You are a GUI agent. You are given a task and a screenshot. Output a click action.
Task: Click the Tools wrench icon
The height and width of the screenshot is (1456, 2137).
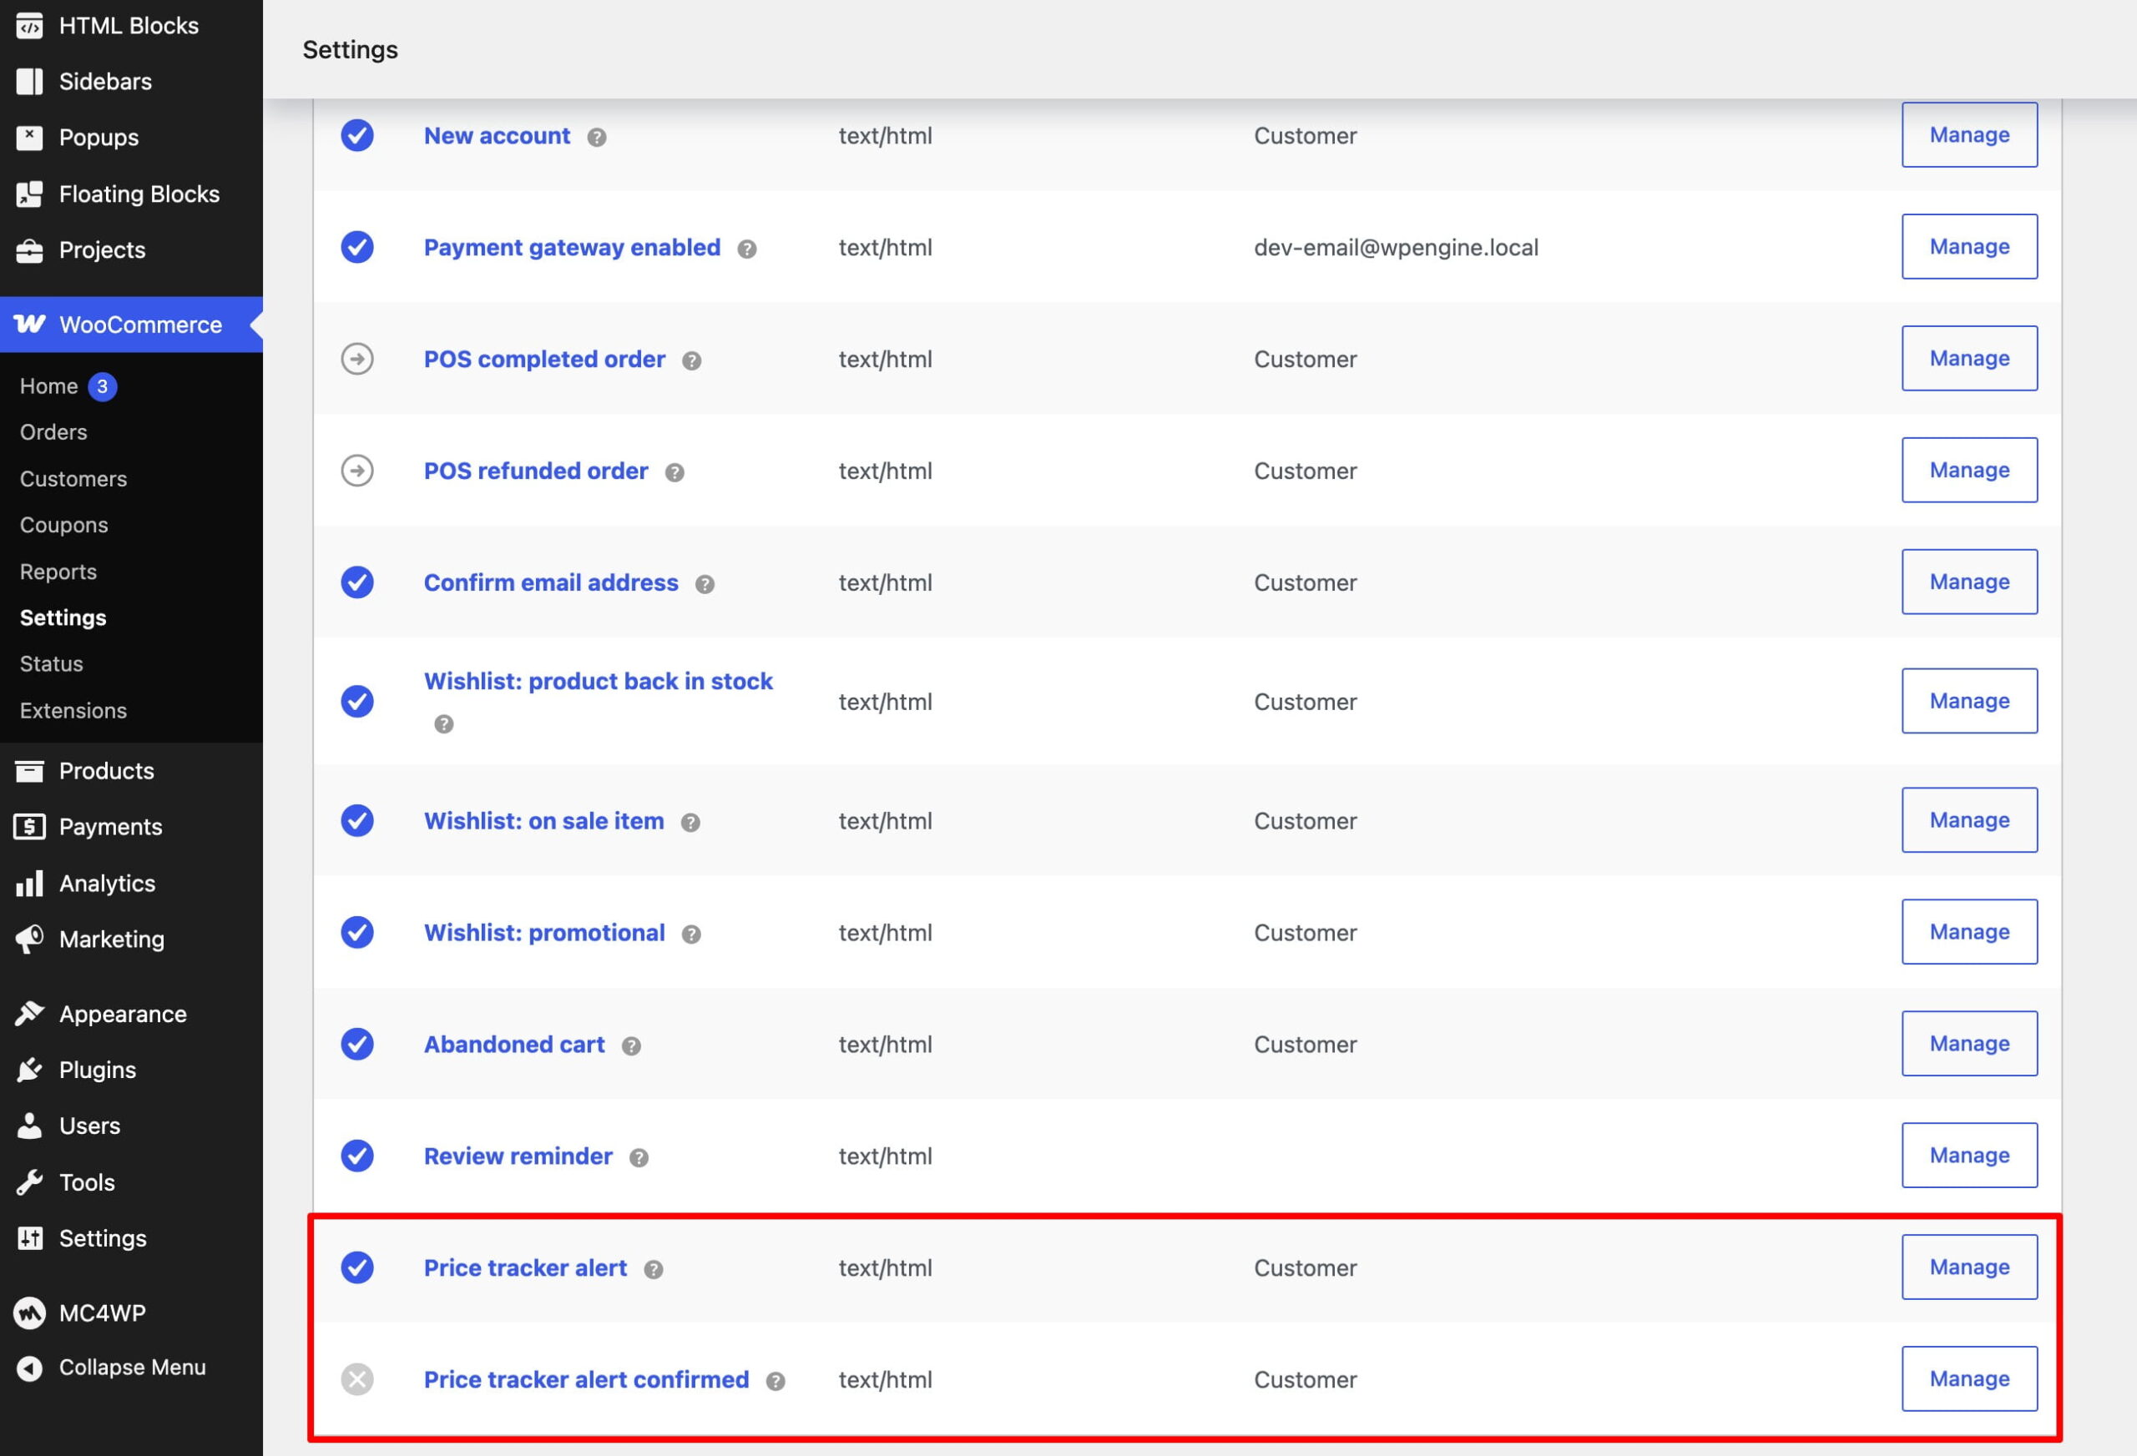29,1182
